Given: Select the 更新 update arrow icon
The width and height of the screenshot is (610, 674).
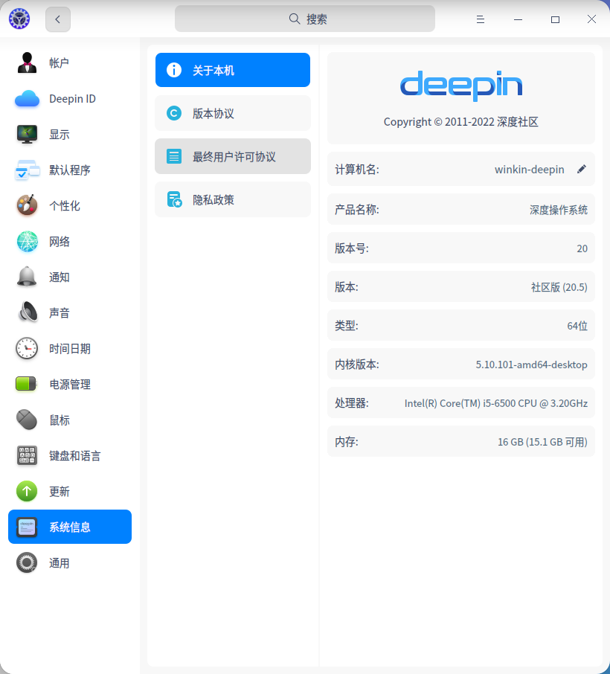Looking at the screenshot, I should coord(27,491).
